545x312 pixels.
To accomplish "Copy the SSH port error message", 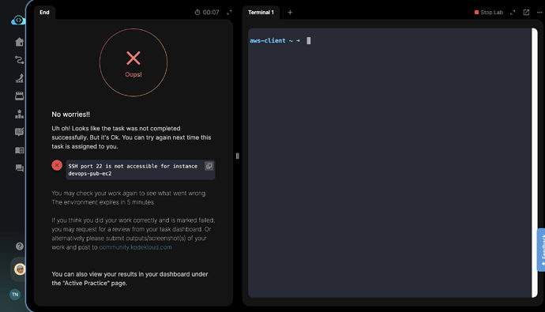I will point(209,166).
